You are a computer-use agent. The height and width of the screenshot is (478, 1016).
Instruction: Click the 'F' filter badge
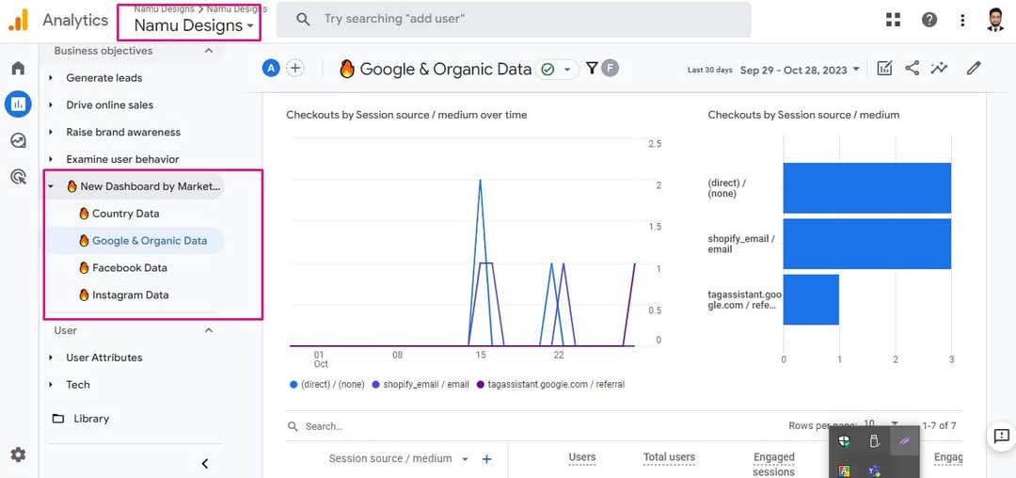pyautogui.click(x=609, y=68)
